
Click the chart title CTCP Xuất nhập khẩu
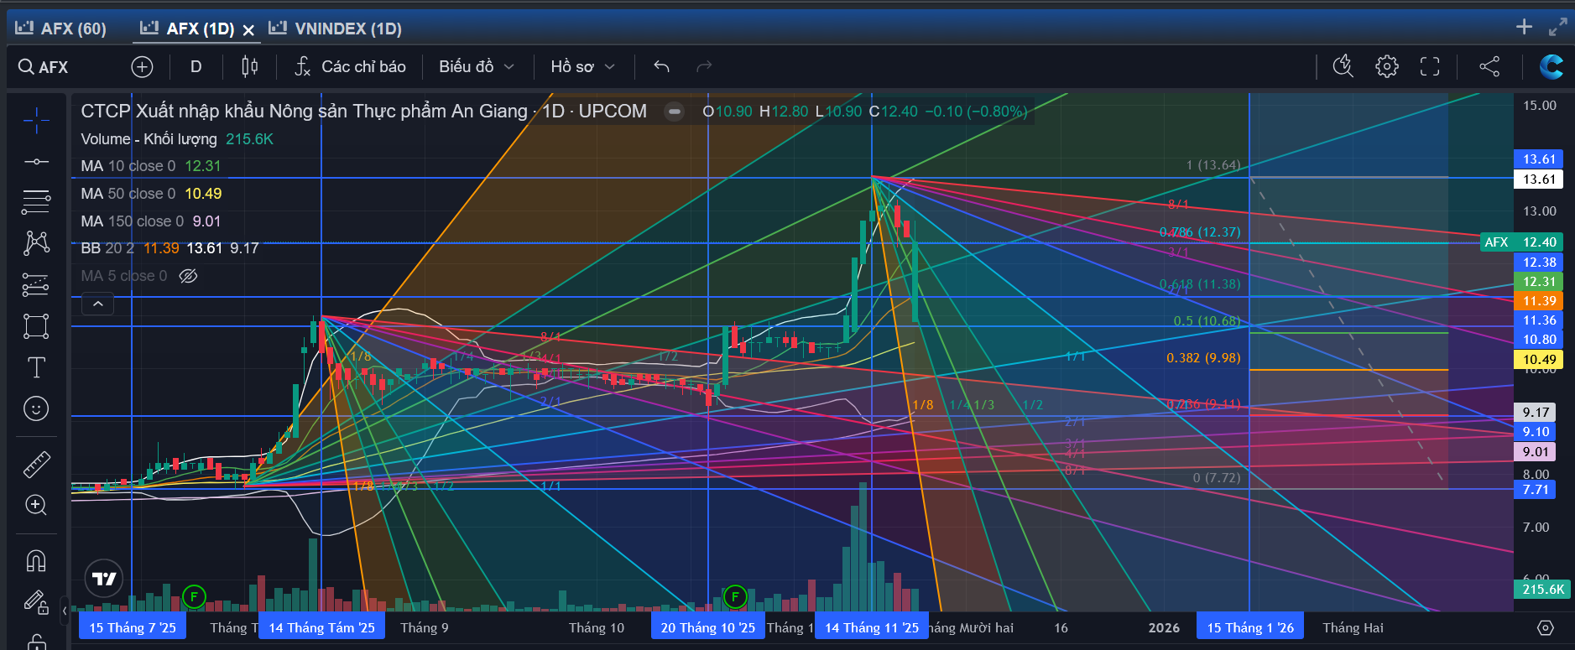(x=363, y=112)
